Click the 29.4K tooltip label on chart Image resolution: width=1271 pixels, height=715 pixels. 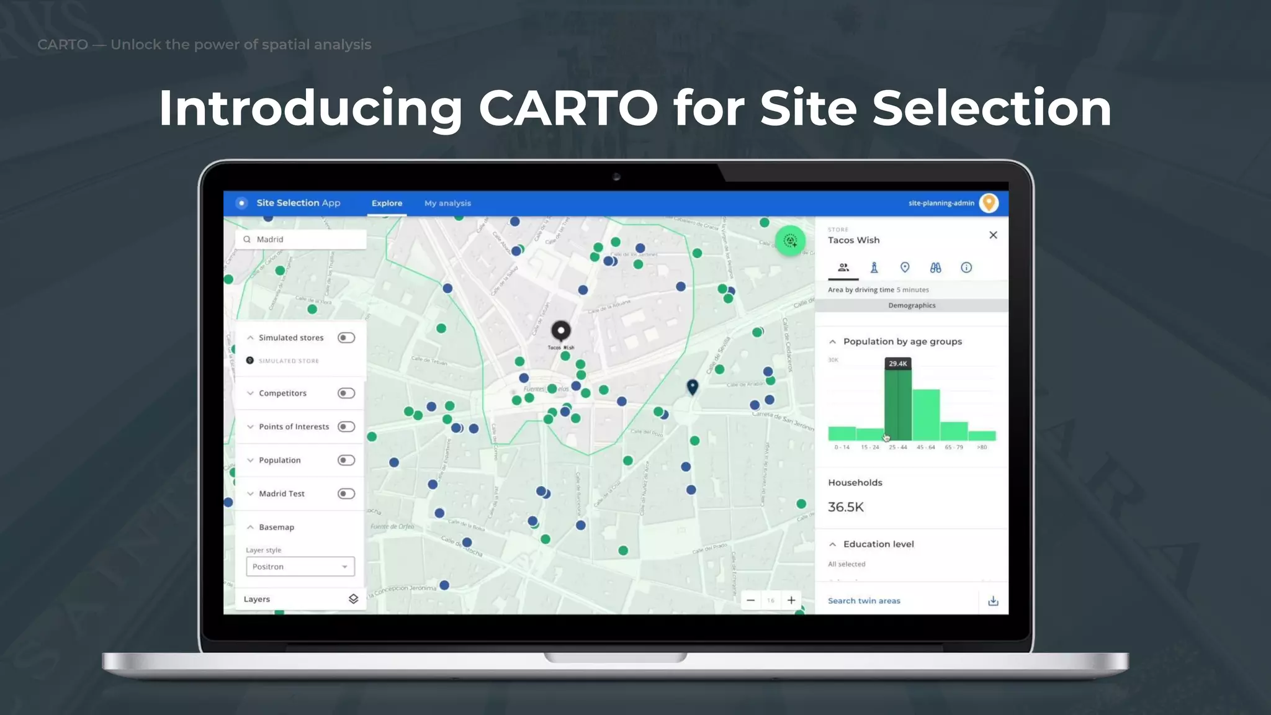[x=898, y=364]
